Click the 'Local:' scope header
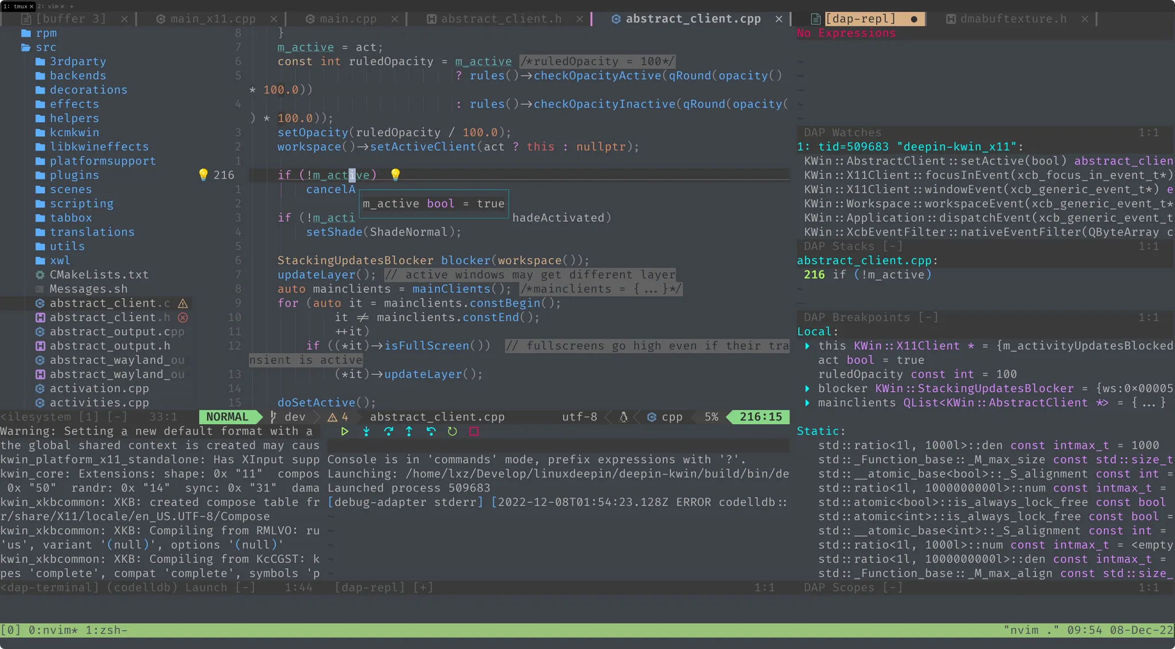 tap(818, 331)
